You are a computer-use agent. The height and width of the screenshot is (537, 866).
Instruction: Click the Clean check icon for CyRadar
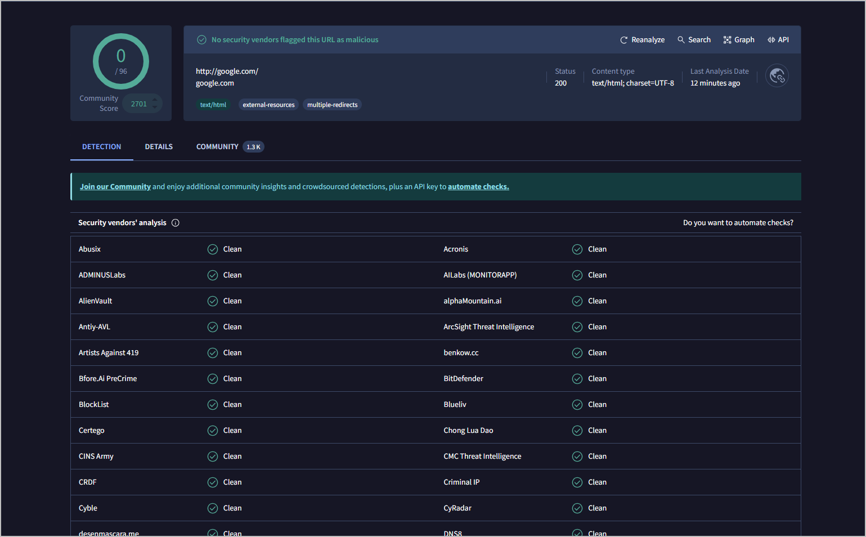577,508
